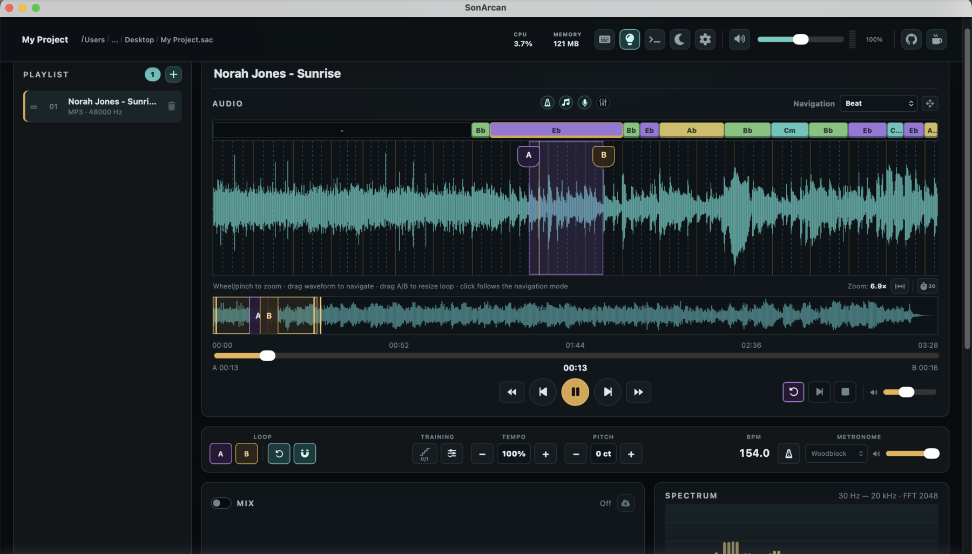The image size is (972, 554).
Task: Click Desktop in the breadcrumb path
Action: pyautogui.click(x=139, y=40)
